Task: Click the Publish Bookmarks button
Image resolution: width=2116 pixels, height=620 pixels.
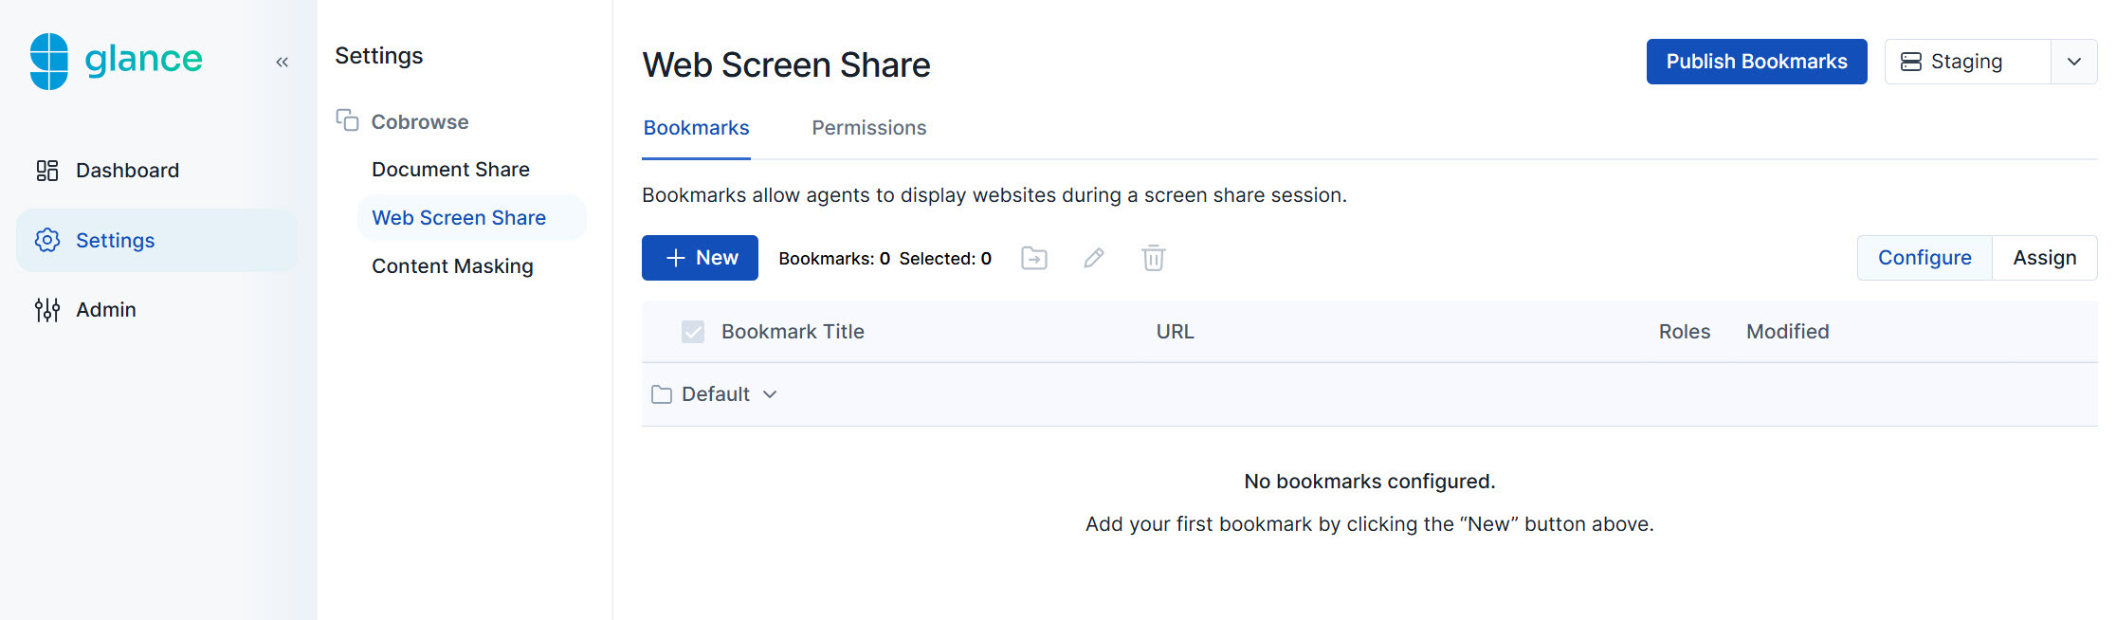Action: click(x=1756, y=62)
